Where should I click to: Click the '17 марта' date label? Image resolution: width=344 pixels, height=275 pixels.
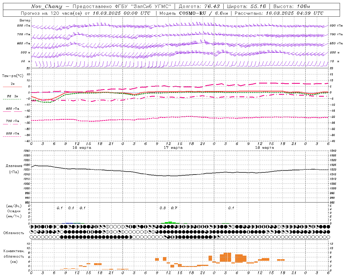[x=173, y=148]
